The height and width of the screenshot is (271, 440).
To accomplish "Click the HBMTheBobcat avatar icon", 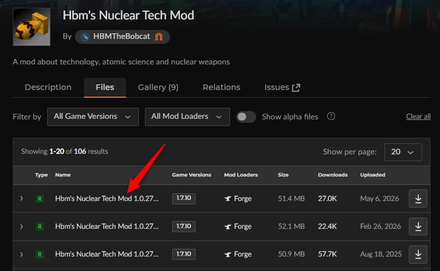I will [85, 37].
